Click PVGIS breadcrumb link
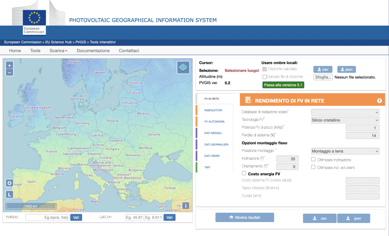This screenshot has width=389, height=236. 81,42
